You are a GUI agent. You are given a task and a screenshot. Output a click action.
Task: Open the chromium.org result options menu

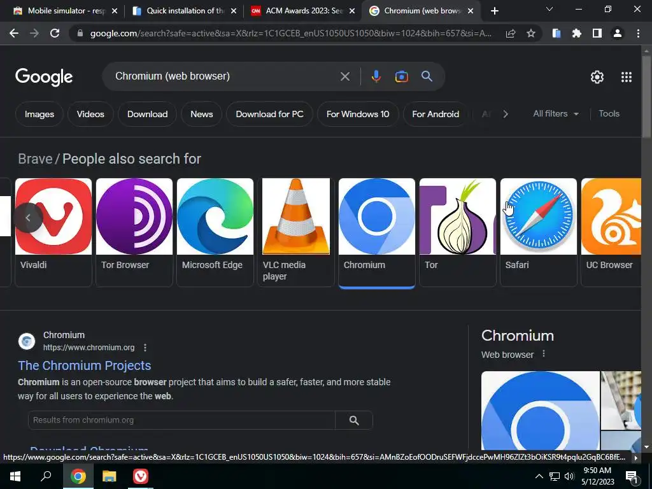[145, 347]
